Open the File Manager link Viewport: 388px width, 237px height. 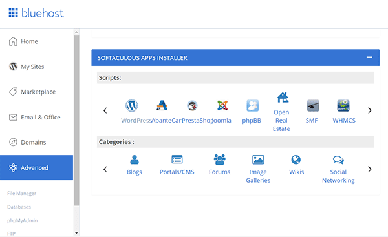point(21,193)
